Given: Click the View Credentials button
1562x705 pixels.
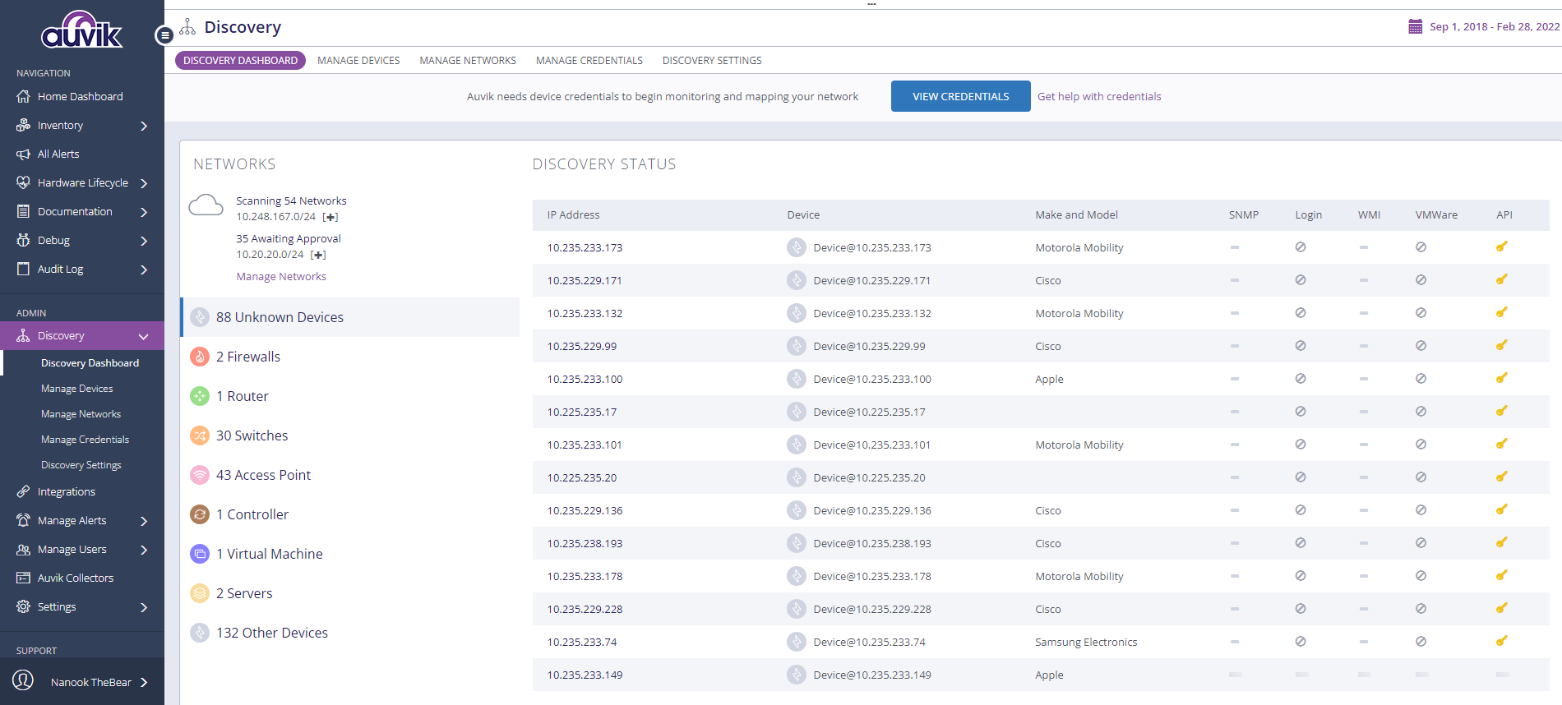Looking at the screenshot, I should pos(960,96).
